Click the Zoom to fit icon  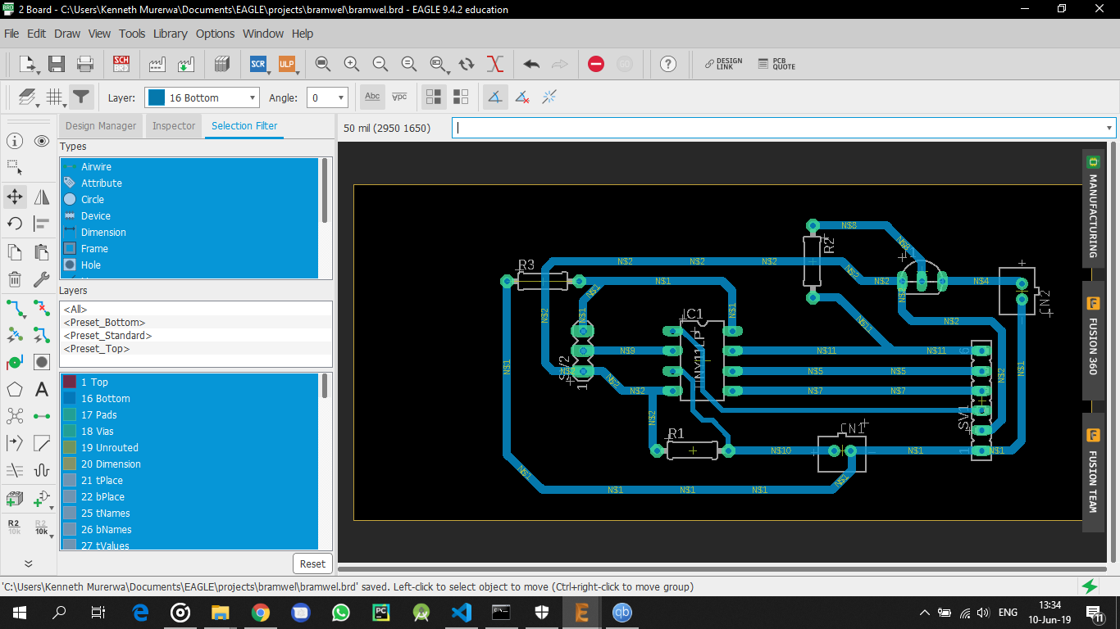323,64
